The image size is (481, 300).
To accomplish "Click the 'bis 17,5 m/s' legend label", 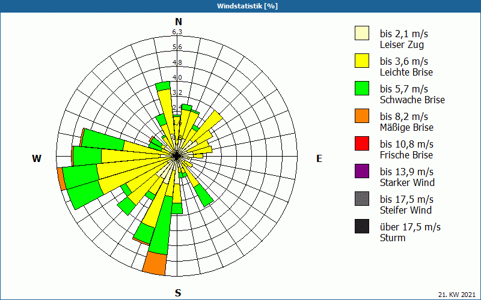I will pos(406,199).
